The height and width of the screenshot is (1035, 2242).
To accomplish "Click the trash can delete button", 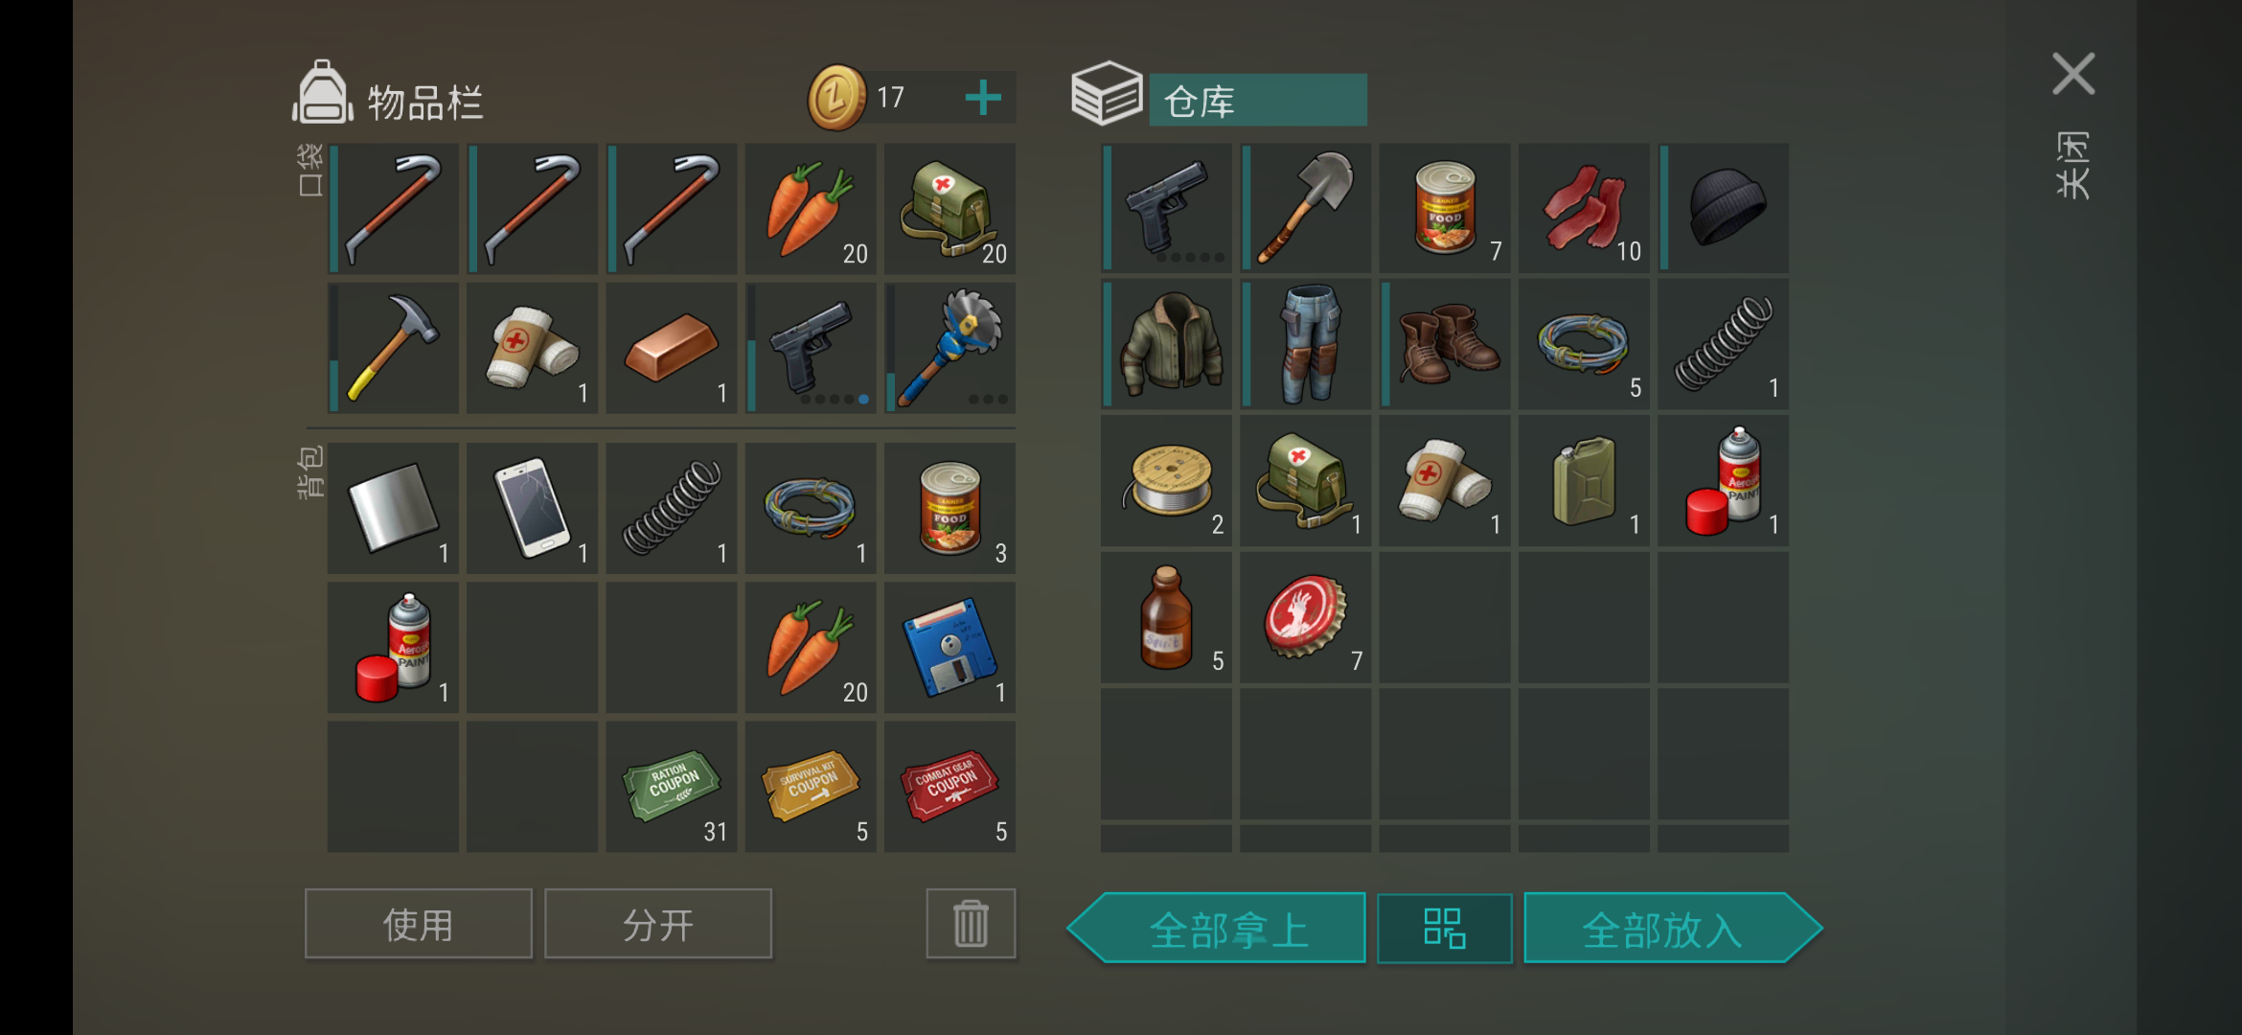I will pyautogui.click(x=971, y=924).
